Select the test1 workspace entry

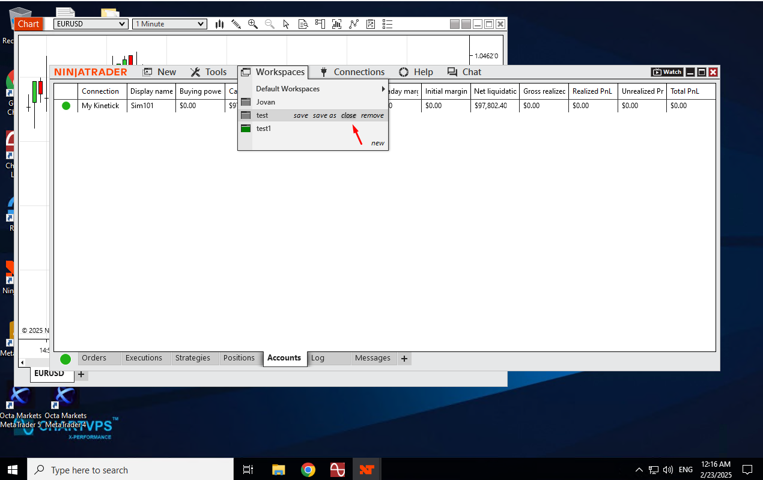(x=264, y=129)
